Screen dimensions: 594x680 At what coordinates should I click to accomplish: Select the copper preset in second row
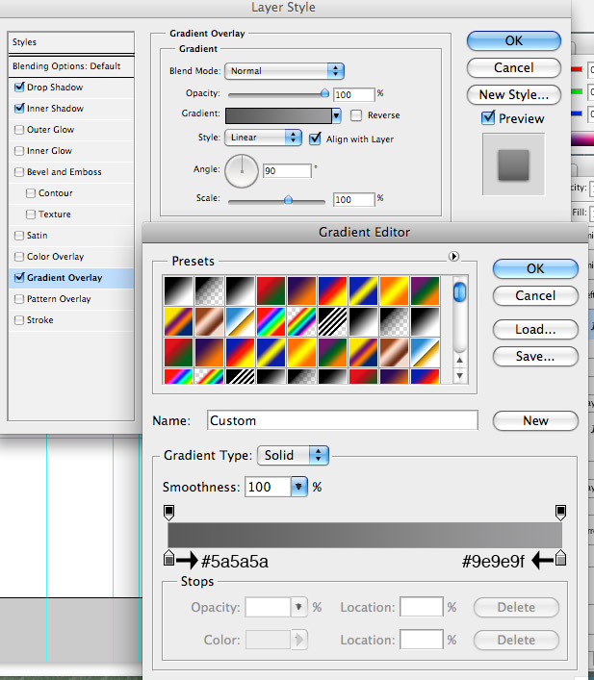point(209,322)
